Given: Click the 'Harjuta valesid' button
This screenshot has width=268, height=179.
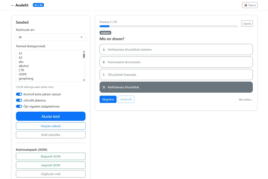Looking at the screenshot, I should (x=51, y=126).
